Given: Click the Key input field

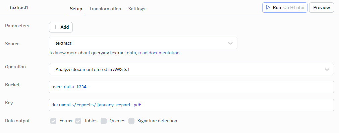Looking at the screenshot, I should 191,105.
